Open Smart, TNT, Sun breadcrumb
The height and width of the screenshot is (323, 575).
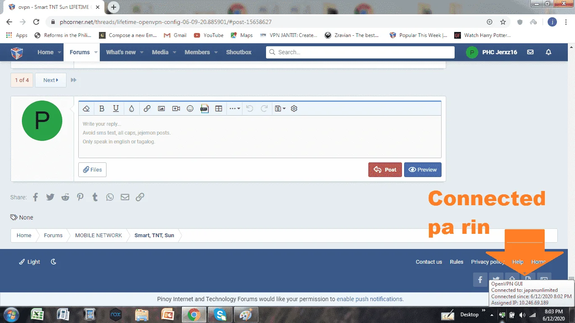pos(154,235)
